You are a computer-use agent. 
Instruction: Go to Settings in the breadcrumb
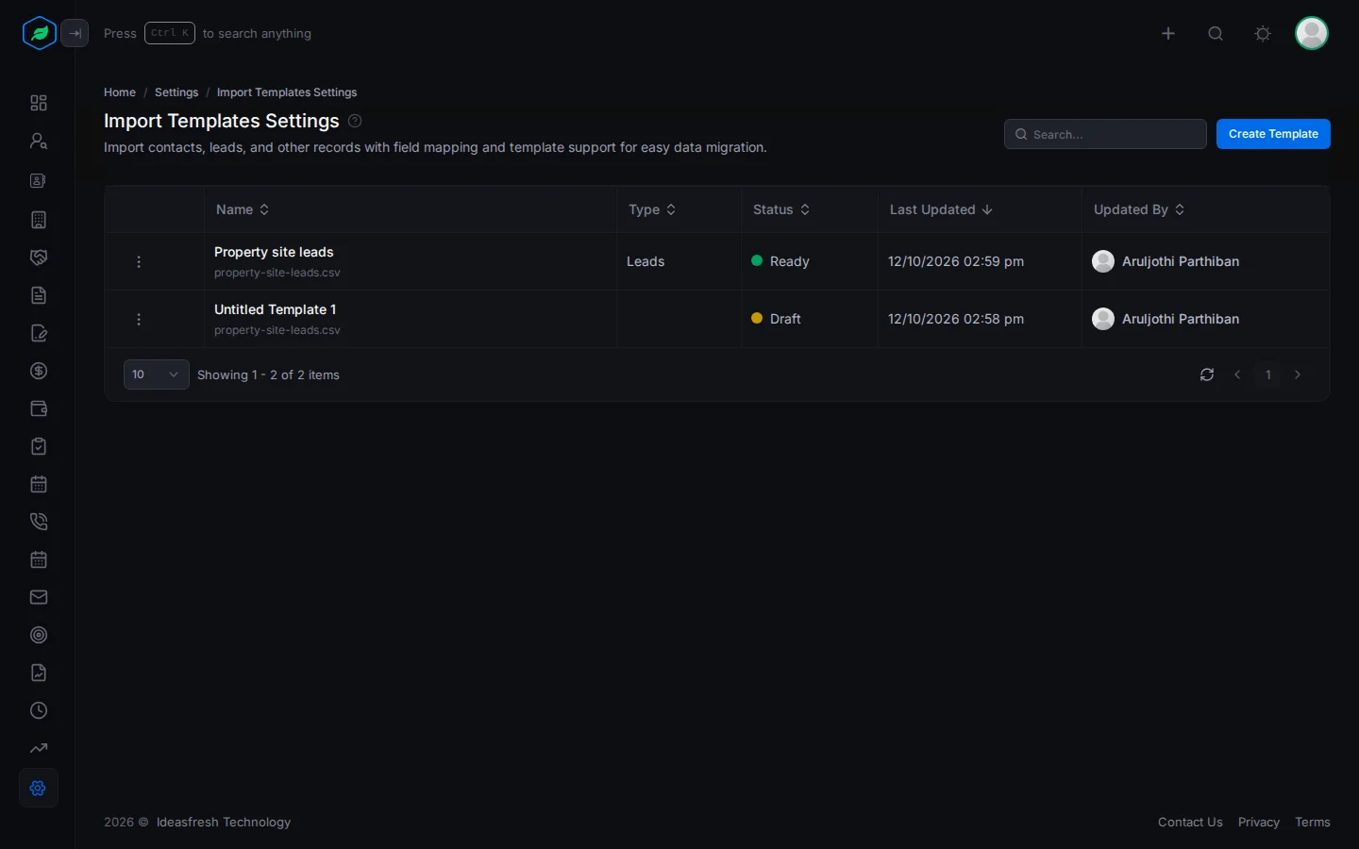(x=176, y=92)
